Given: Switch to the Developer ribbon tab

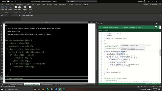Looking at the screenshot, I should click(x=50, y=4).
